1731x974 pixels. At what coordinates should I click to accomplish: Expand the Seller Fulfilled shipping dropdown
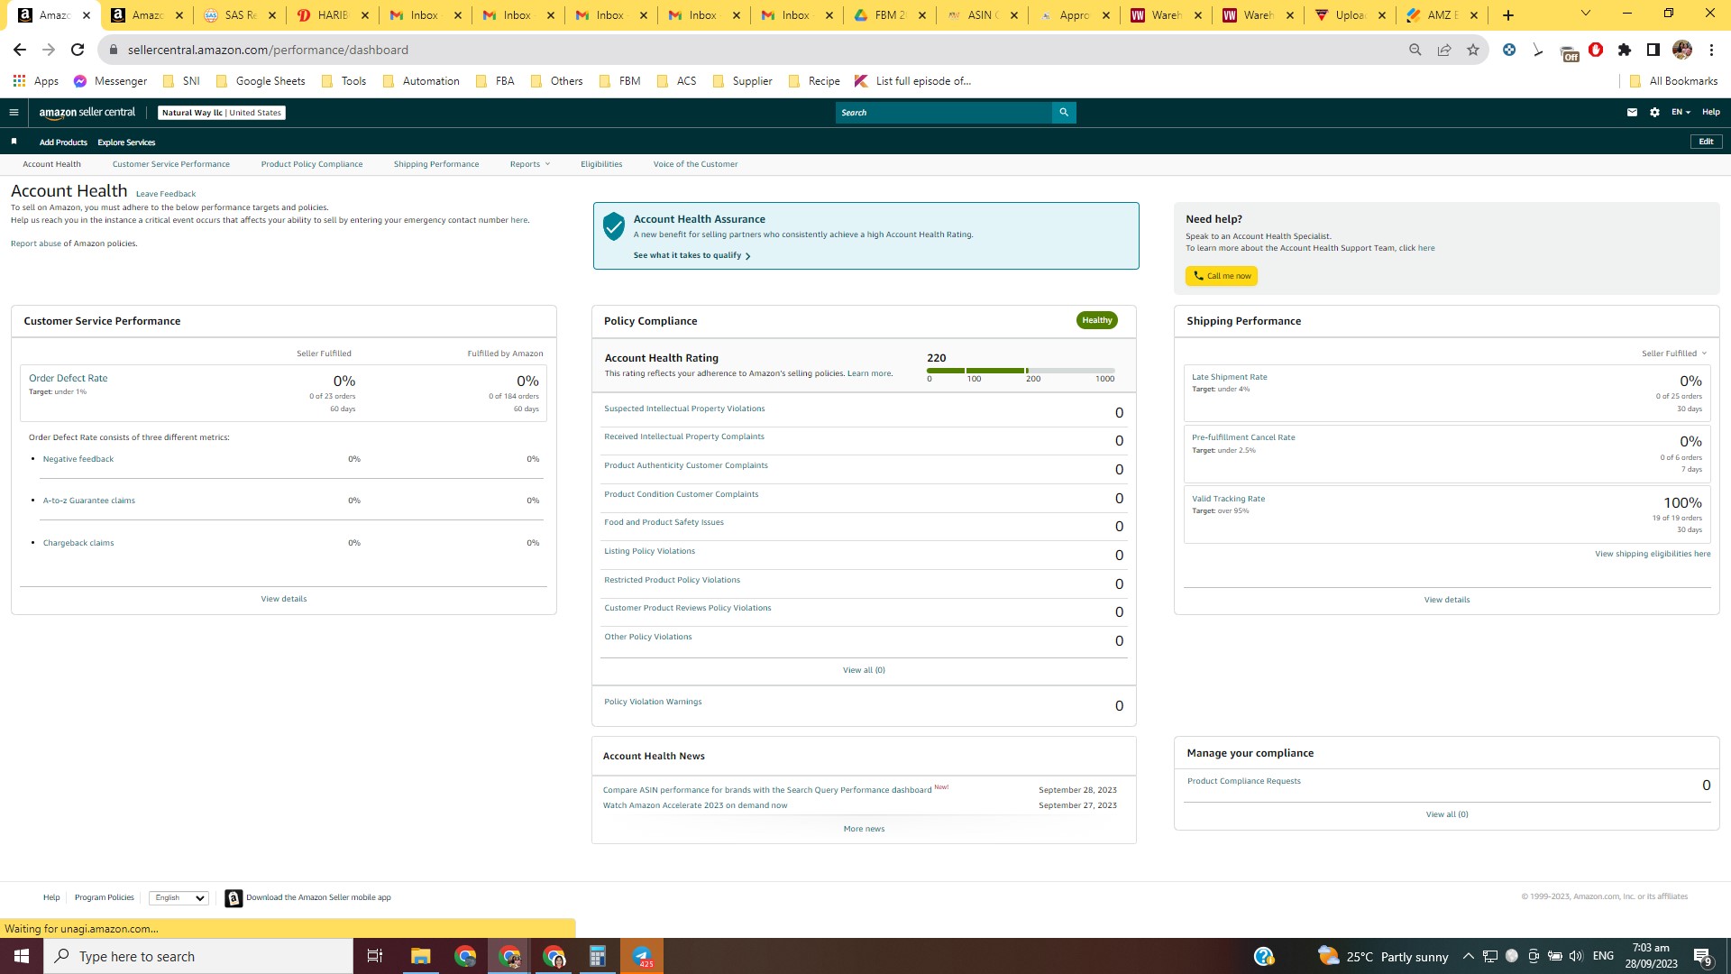(1674, 354)
